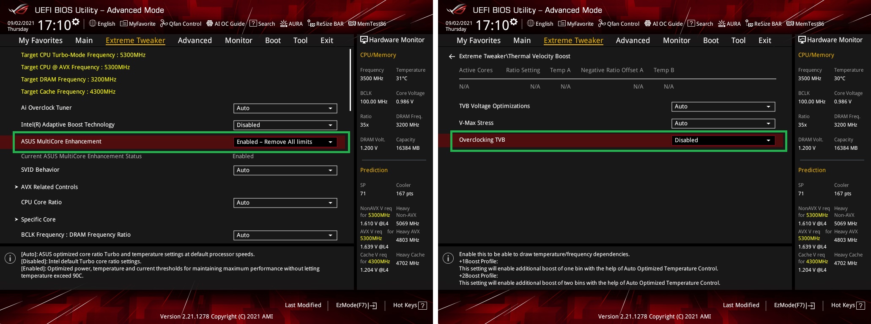Expand Specific Core submenu
Image resolution: width=871 pixels, height=324 pixels.
pos(36,219)
